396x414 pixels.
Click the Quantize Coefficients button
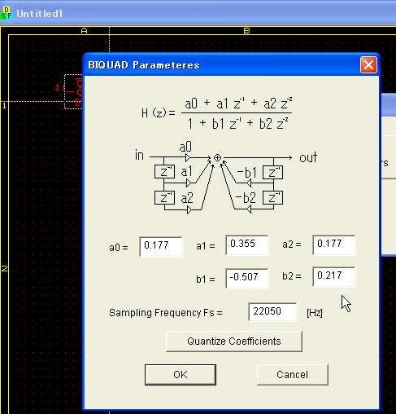(x=234, y=341)
